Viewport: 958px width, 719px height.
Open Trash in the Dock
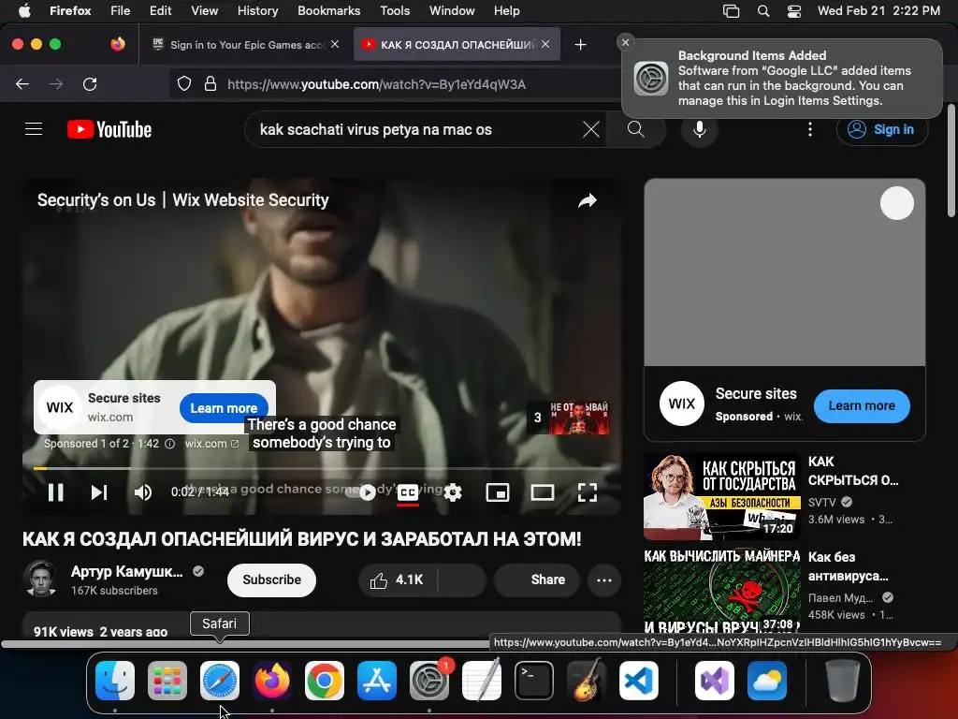click(x=843, y=681)
